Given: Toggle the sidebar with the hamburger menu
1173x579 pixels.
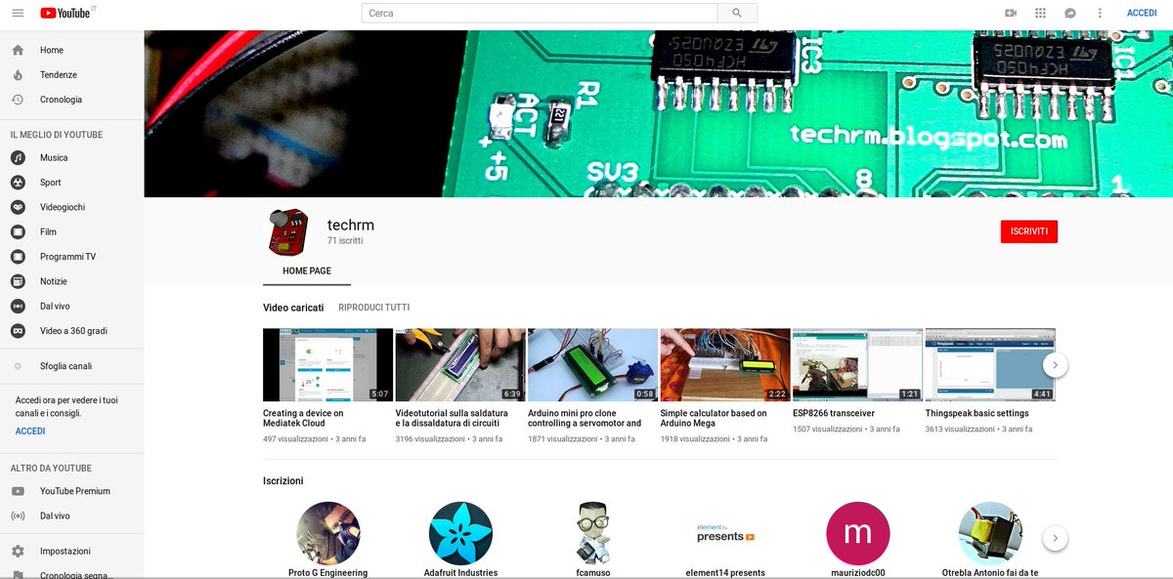Looking at the screenshot, I should (x=18, y=13).
